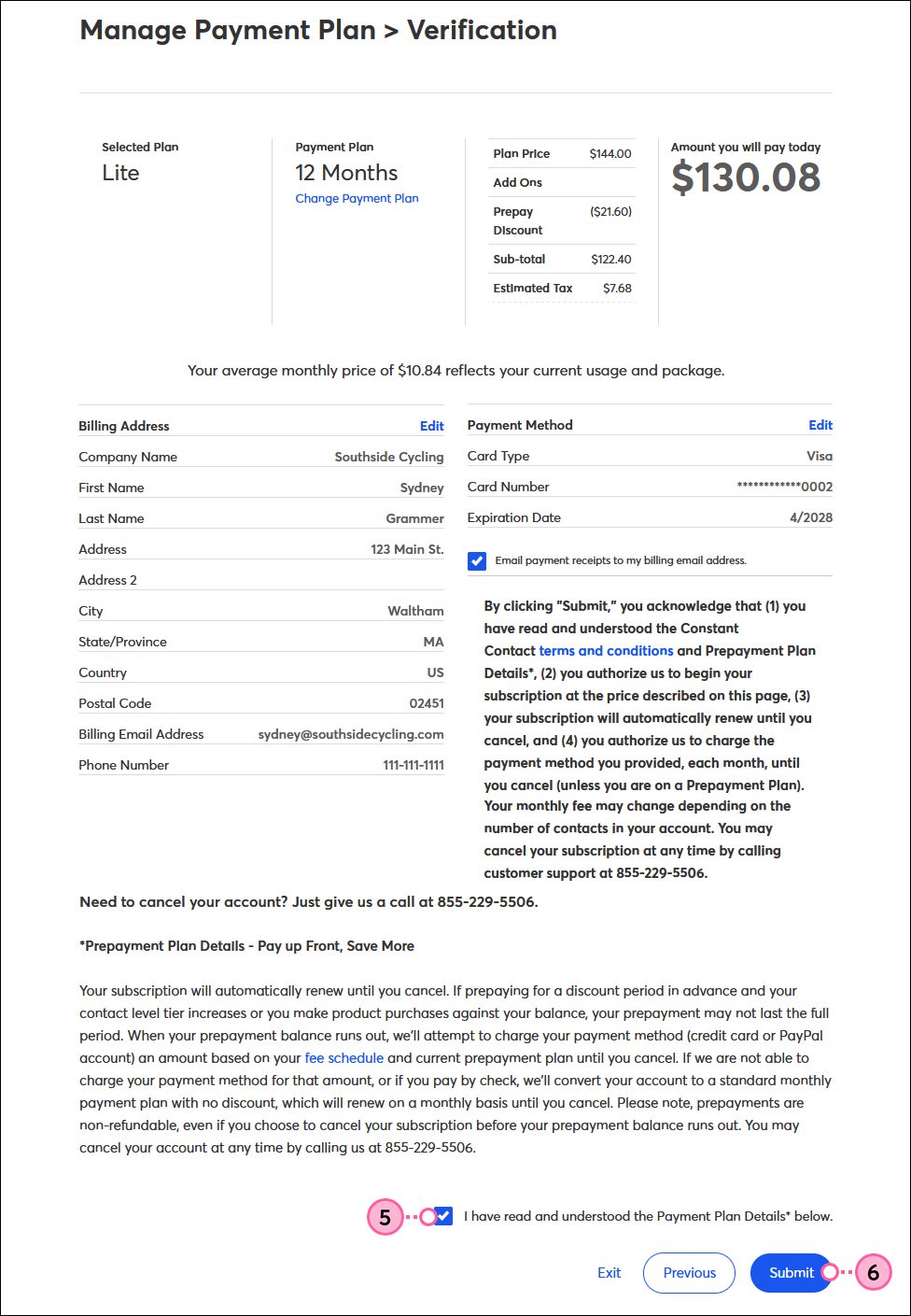Go back with the Previous button
911x1316 pixels.
pos(690,1273)
